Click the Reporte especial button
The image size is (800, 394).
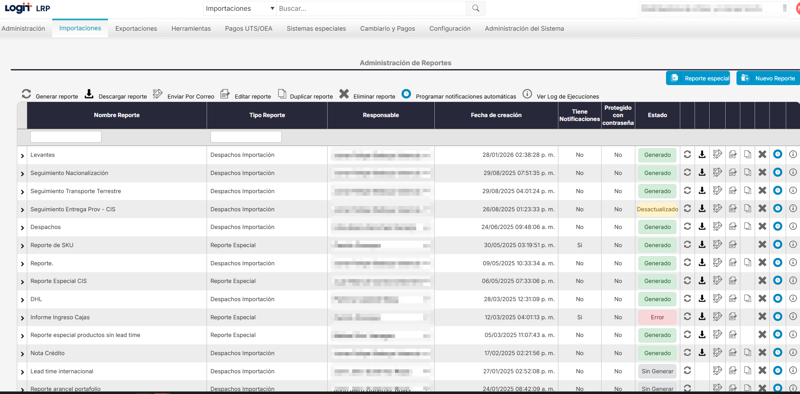click(698, 78)
